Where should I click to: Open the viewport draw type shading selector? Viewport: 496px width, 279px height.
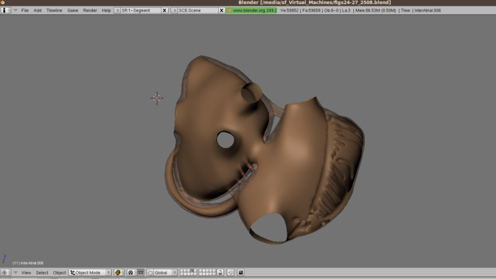point(119,273)
